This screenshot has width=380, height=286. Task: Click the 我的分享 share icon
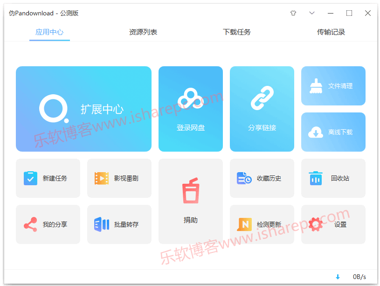coord(31,224)
